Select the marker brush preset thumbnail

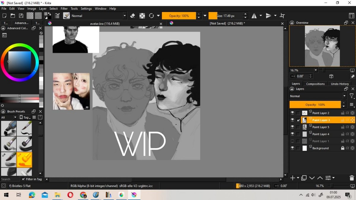(9, 128)
